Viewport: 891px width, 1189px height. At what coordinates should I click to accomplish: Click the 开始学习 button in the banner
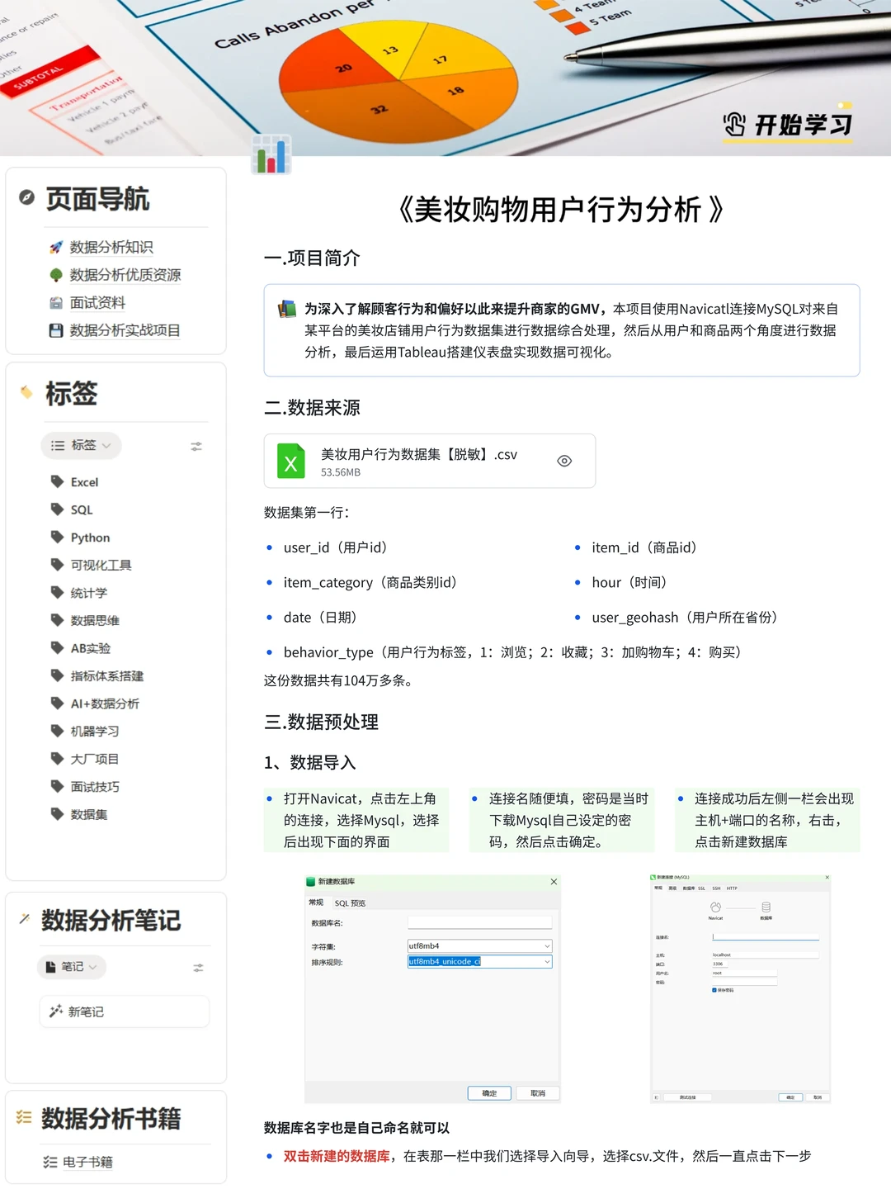click(788, 125)
